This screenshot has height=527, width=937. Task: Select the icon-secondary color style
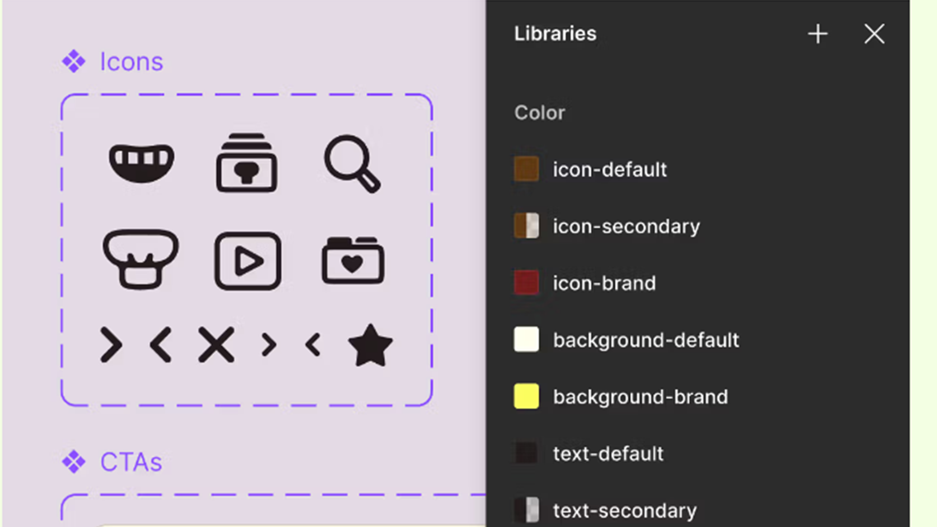[626, 226]
